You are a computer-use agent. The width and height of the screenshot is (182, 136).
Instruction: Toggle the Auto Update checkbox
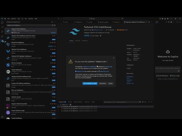coord(91,36)
